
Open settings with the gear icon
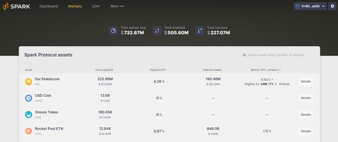click(x=332, y=6)
